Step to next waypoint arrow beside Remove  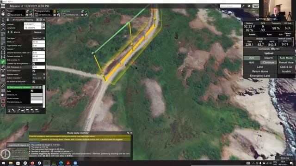coord(12,32)
